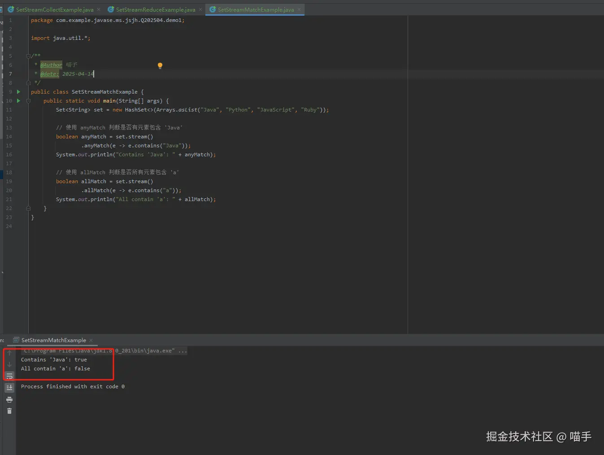The image size is (604, 455).
Task: Switch to SetStreamCollectExample.java tab
Action: (55, 9)
